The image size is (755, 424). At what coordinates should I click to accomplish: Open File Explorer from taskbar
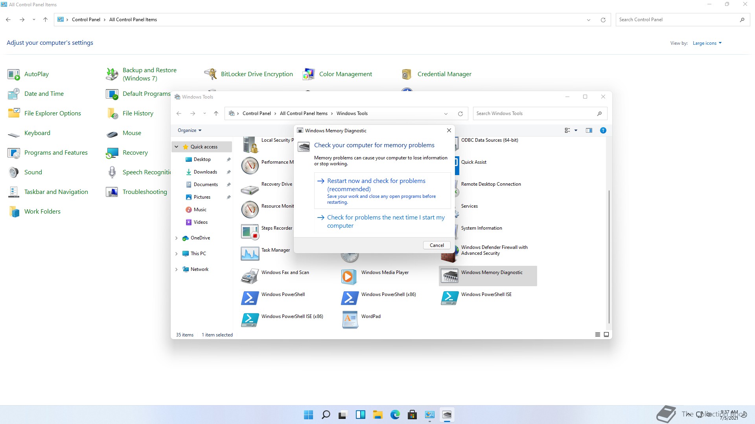[378, 415]
